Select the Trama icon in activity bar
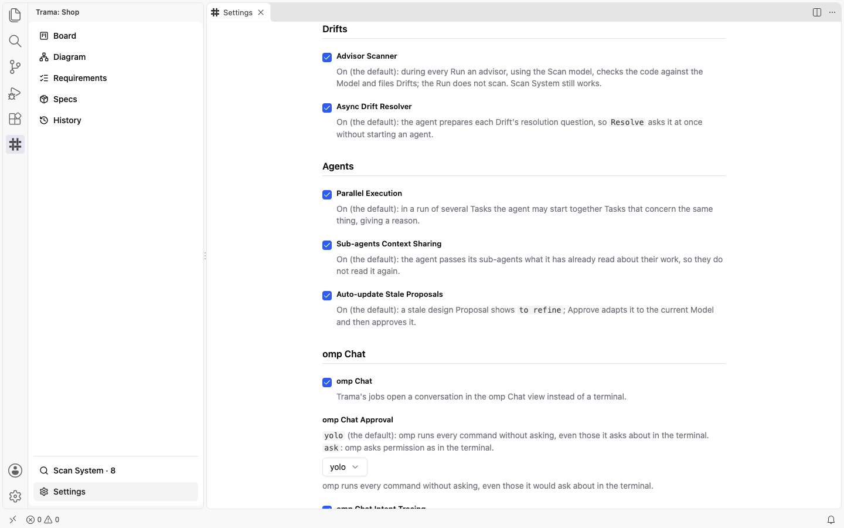This screenshot has height=528, width=844. [x=15, y=144]
